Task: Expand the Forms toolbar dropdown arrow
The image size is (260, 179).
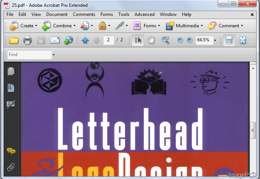Action: pyautogui.click(x=159, y=26)
